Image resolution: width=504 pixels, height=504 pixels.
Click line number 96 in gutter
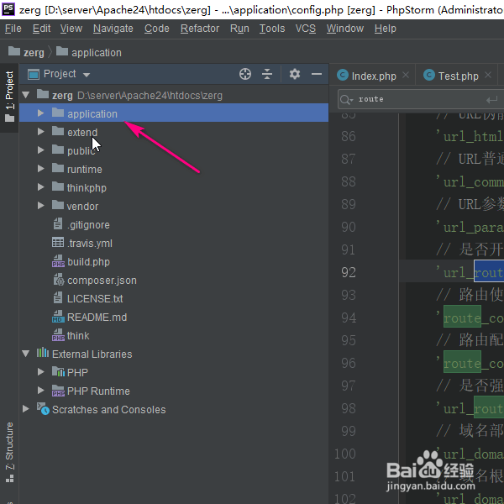(x=349, y=363)
